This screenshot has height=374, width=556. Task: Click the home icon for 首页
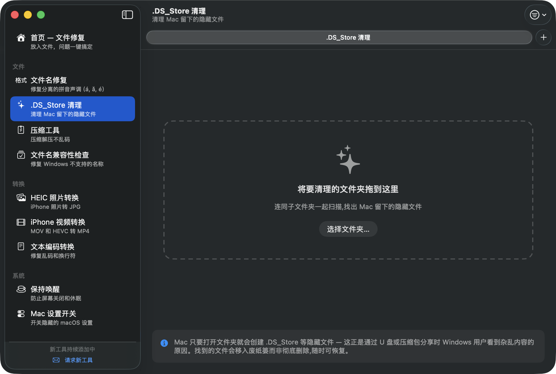coord(21,38)
